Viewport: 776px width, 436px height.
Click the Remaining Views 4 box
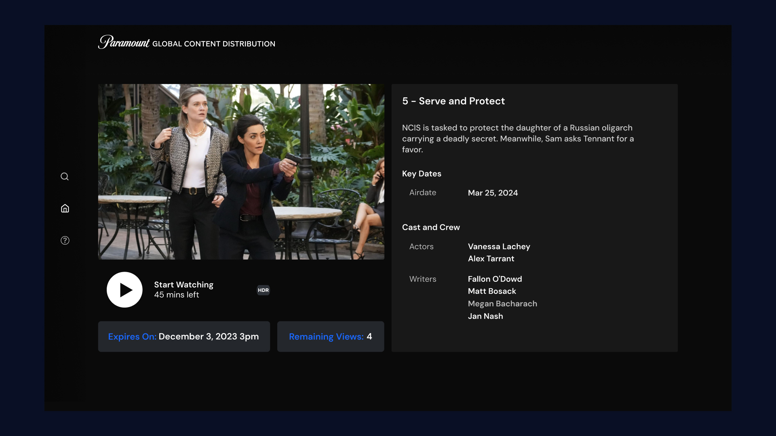click(x=330, y=336)
